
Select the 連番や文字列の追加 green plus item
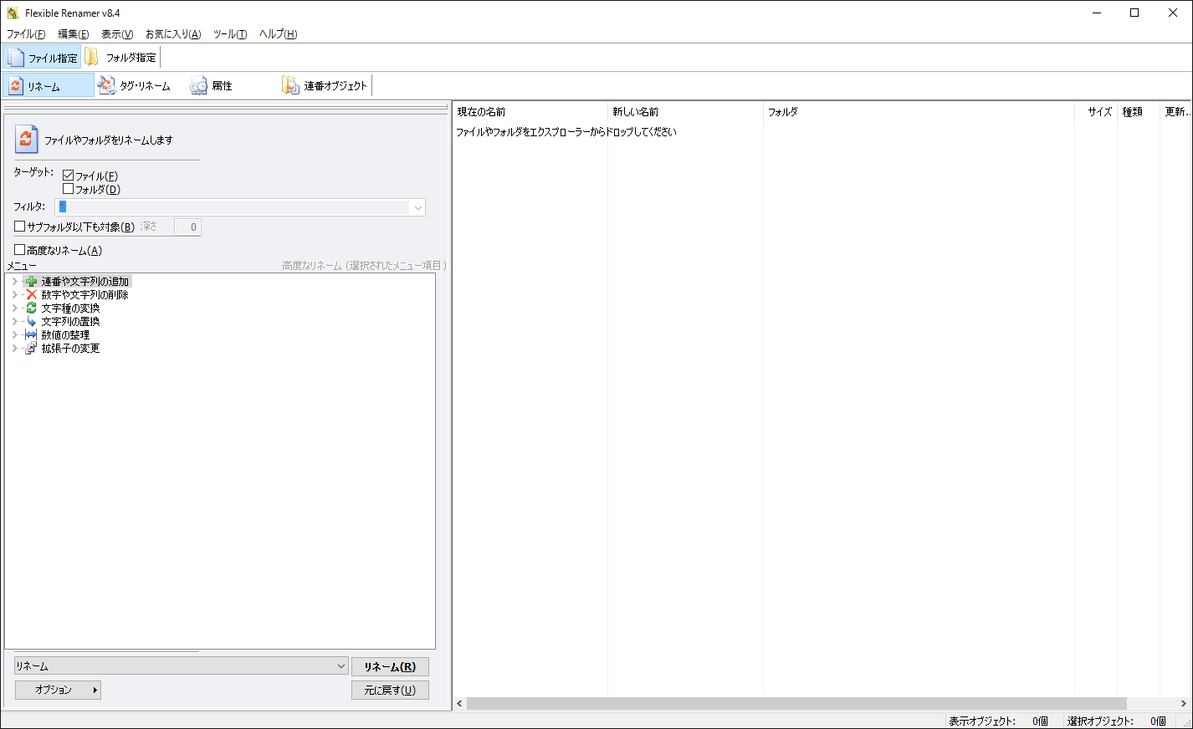click(32, 282)
